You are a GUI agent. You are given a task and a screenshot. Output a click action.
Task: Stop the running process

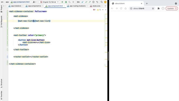click(x=73, y=2)
